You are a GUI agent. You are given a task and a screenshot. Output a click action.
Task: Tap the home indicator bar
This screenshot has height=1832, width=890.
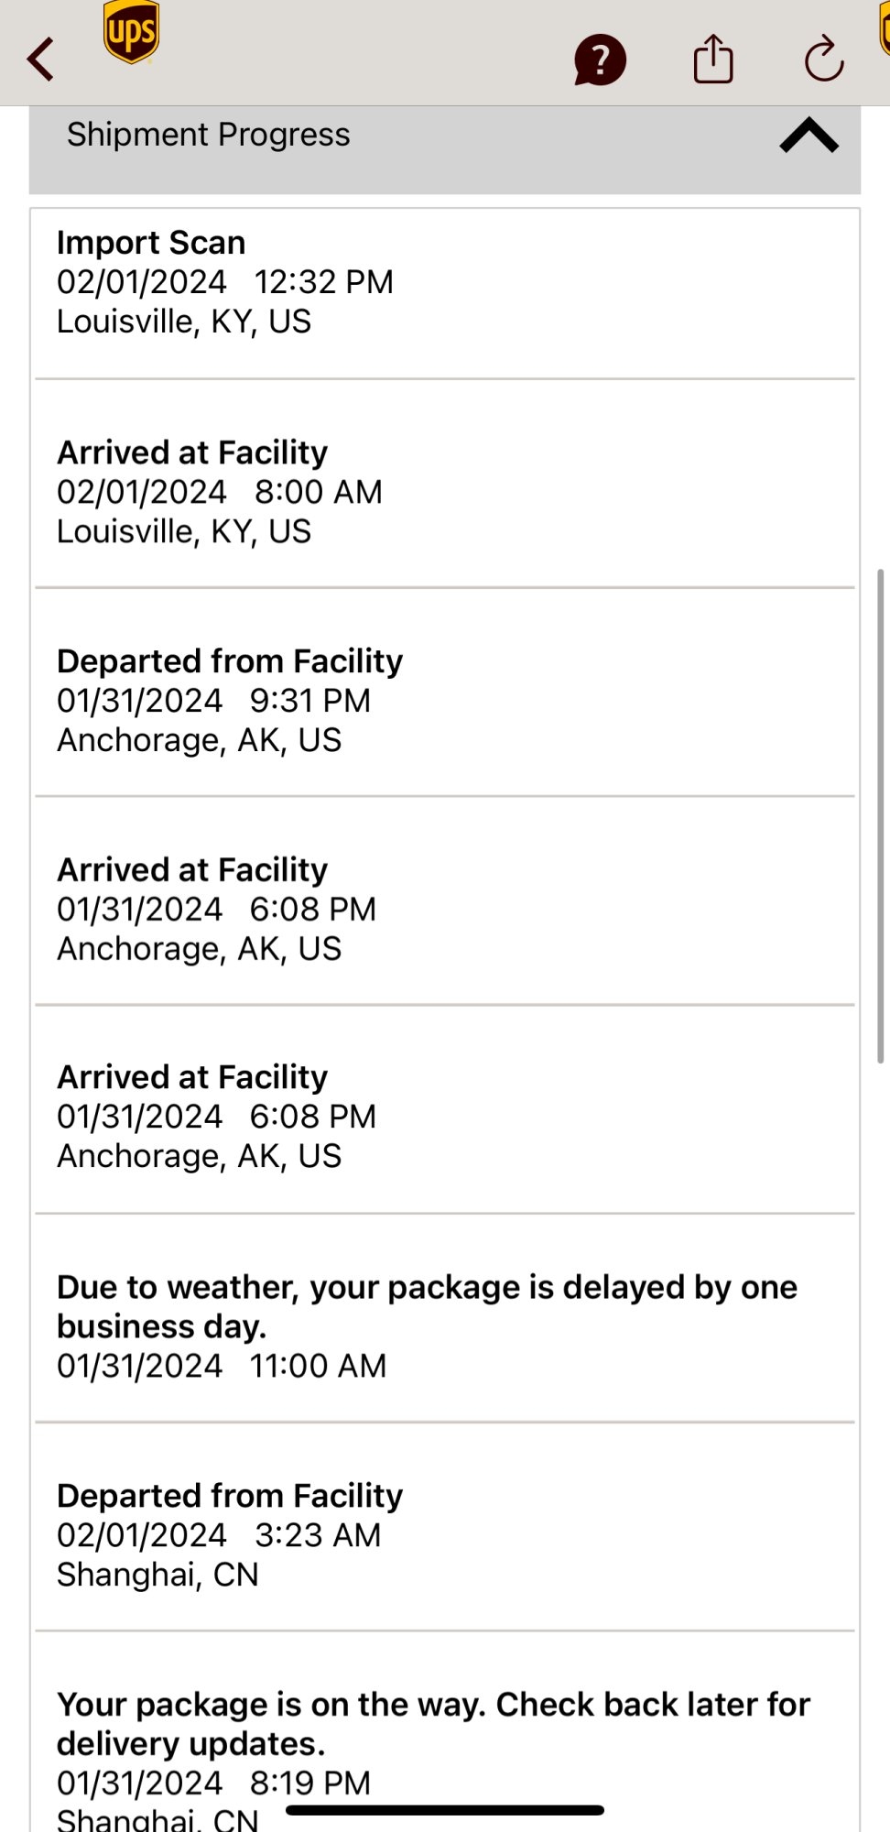445,1810
